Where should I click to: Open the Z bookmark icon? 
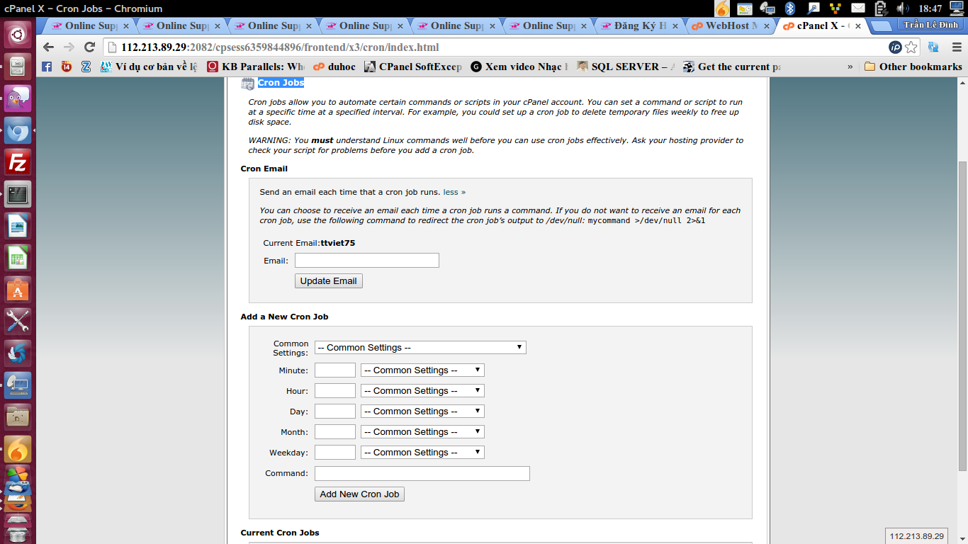[86, 67]
